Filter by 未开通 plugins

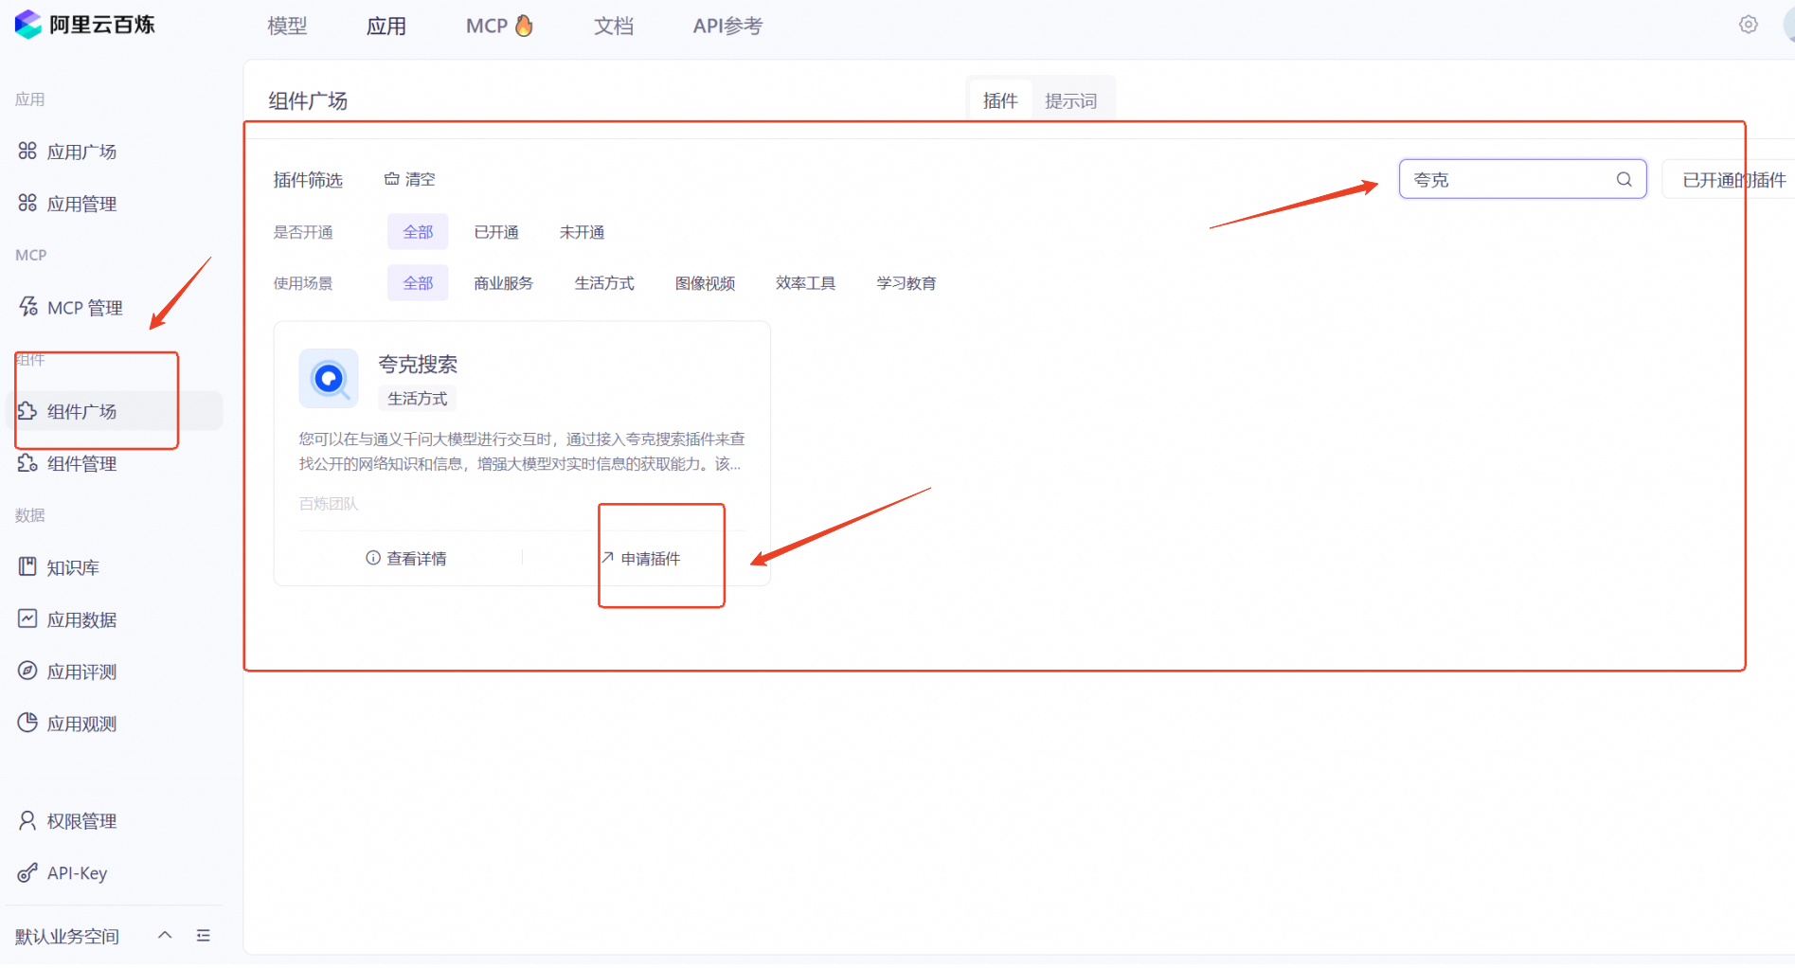(x=582, y=232)
